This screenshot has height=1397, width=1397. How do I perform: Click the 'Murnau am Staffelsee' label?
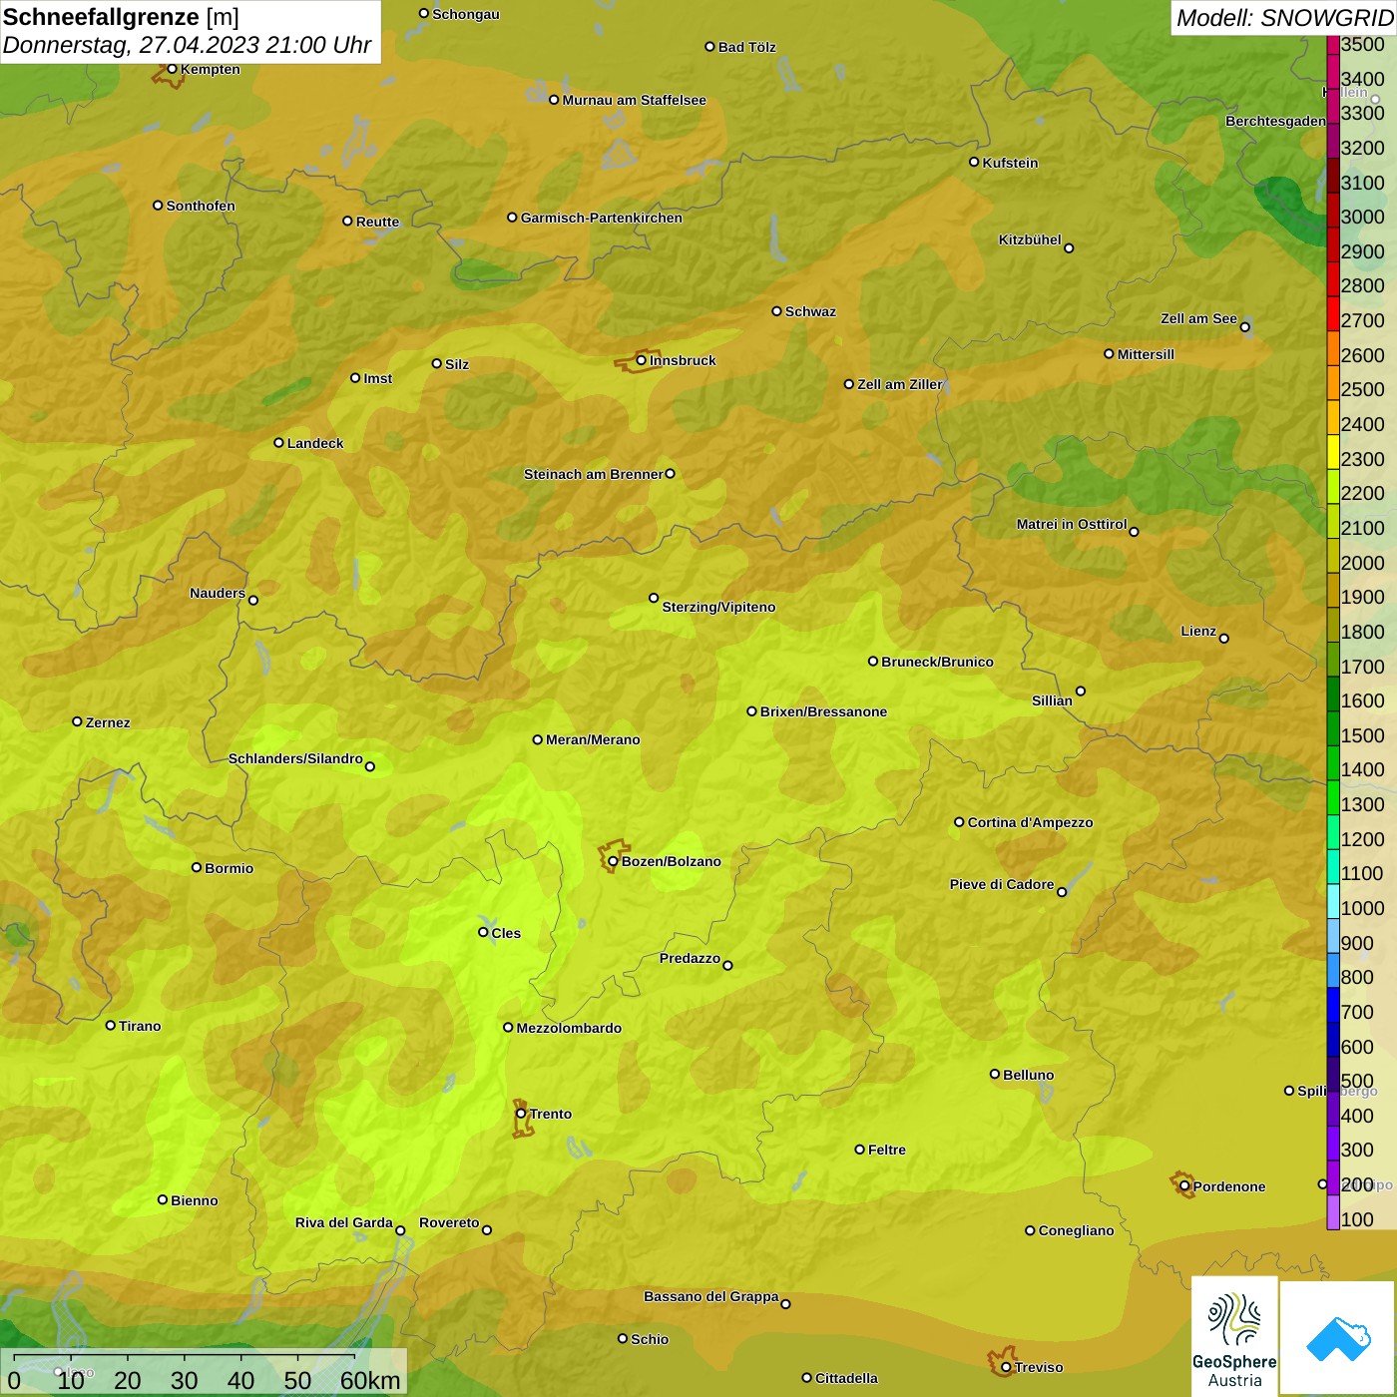pos(634,100)
